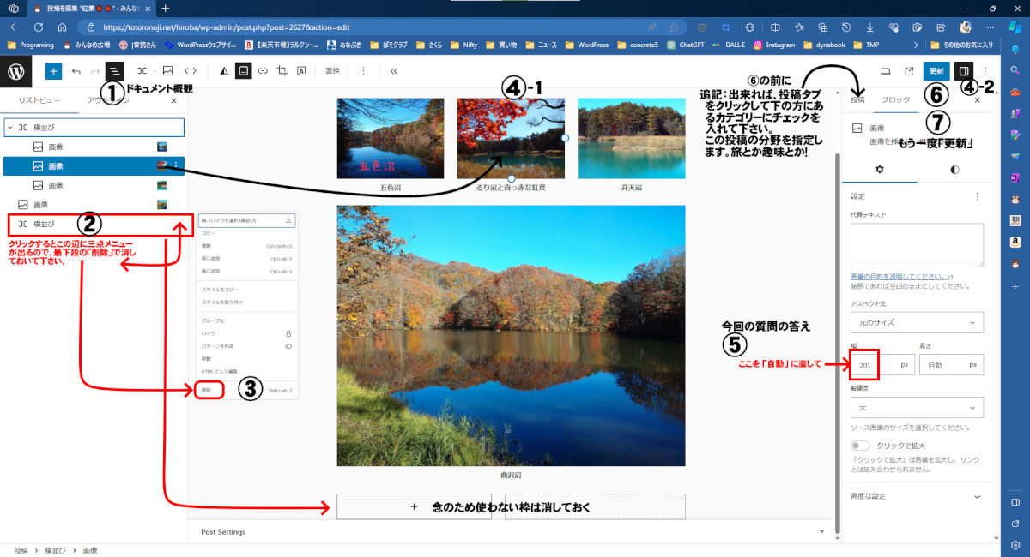Click the crop image tool icon
Viewport: 1030px width, 557px height.
[282, 71]
